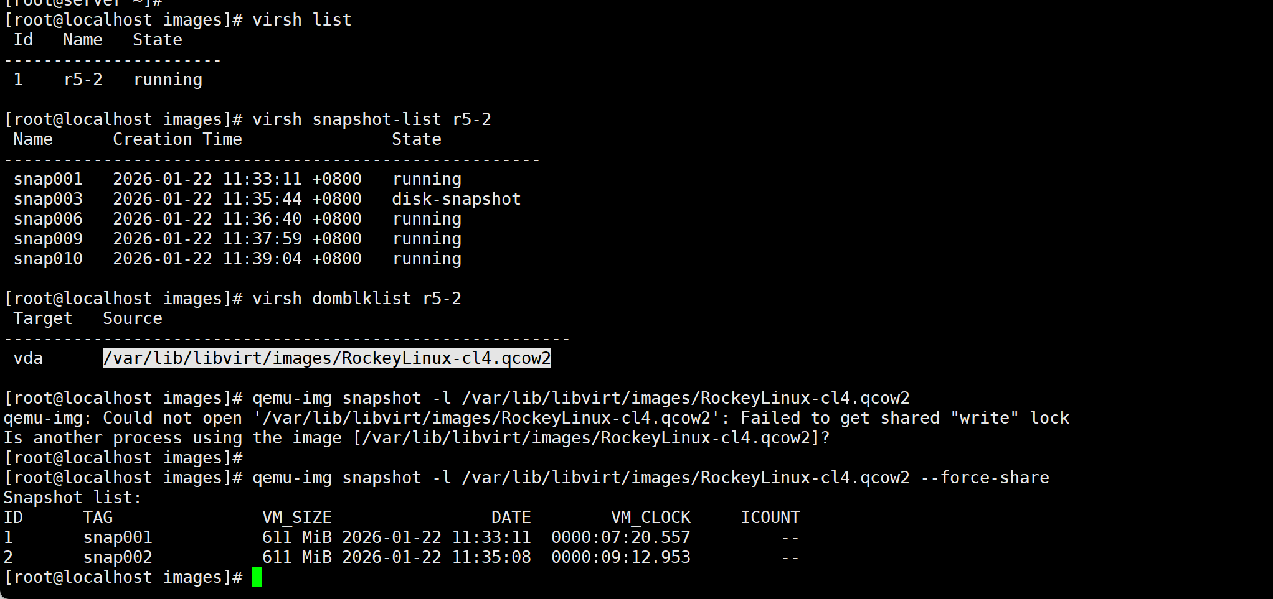Click the snap009 snapshot name

point(48,239)
